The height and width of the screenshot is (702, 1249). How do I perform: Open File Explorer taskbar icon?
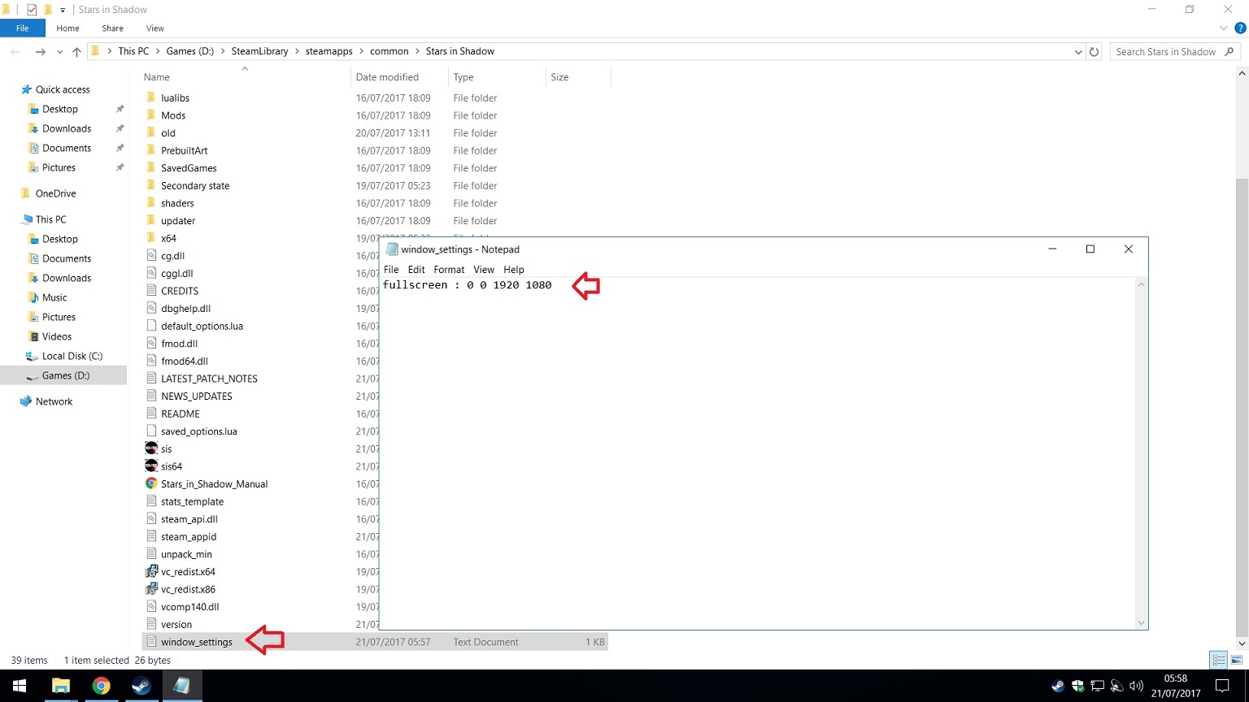click(61, 686)
